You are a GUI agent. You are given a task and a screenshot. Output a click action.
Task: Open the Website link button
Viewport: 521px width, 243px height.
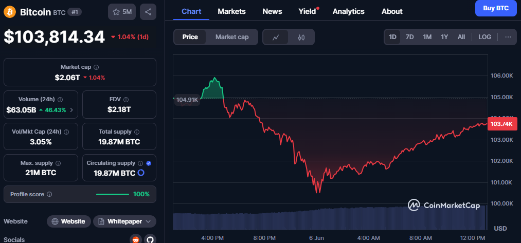coord(69,221)
